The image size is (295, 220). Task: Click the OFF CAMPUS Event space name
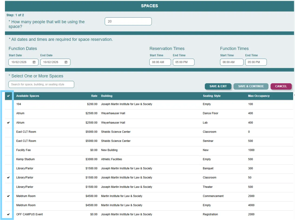pyautogui.click(x=29, y=214)
